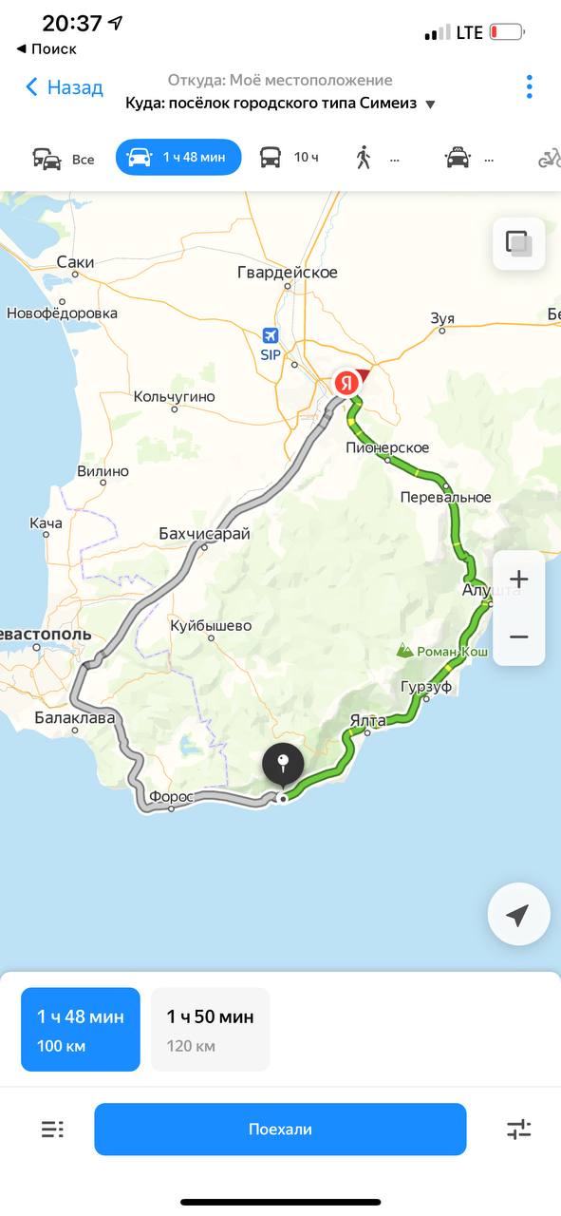Tap the Yandex start marker

[x=348, y=383]
